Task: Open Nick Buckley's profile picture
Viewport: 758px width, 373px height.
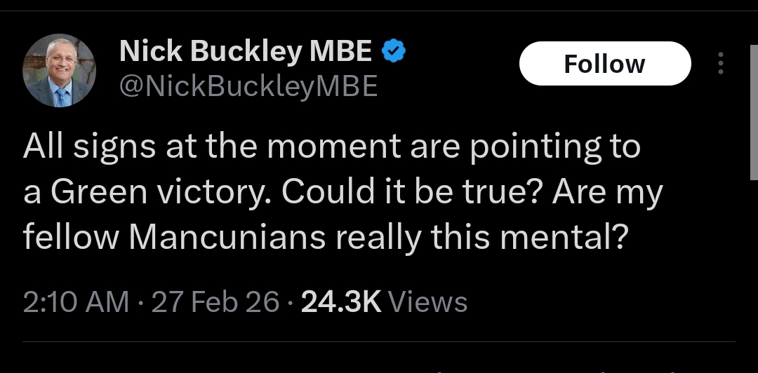Action: click(59, 70)
